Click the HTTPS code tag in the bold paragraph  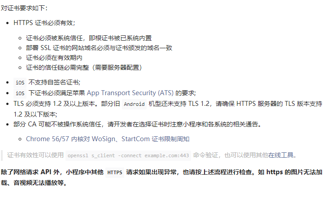(114, 172)
